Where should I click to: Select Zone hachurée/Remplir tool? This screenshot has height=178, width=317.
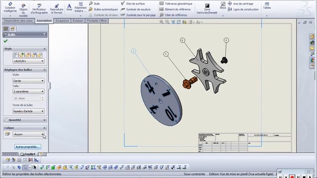click(207, 9)
